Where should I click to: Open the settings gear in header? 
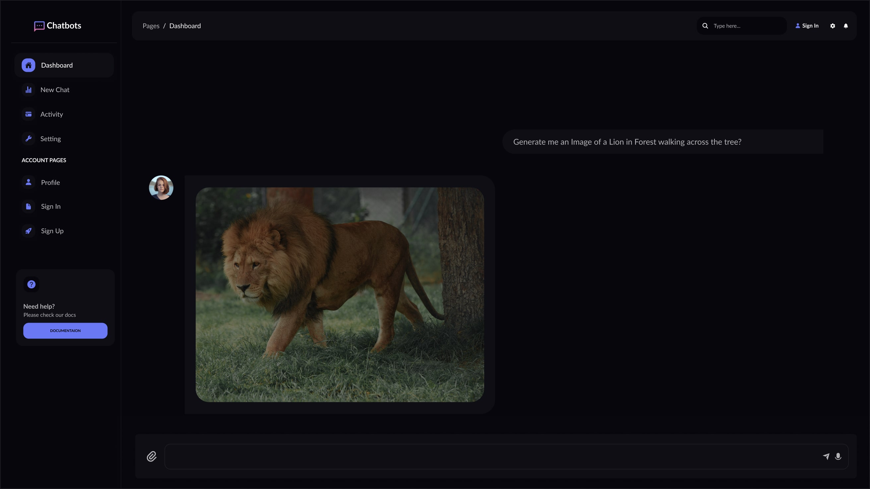(x=833, y=26)
